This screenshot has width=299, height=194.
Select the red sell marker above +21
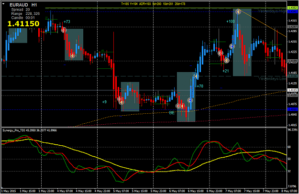[220, 53]
